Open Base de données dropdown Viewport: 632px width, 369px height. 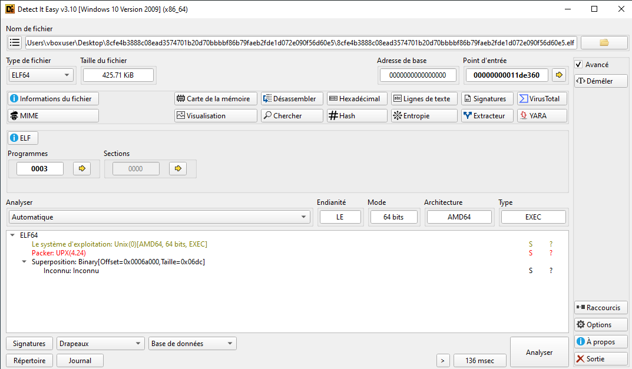pos(192,344)
